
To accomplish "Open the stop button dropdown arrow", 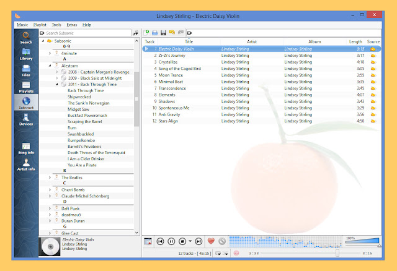I will point(190,241).
